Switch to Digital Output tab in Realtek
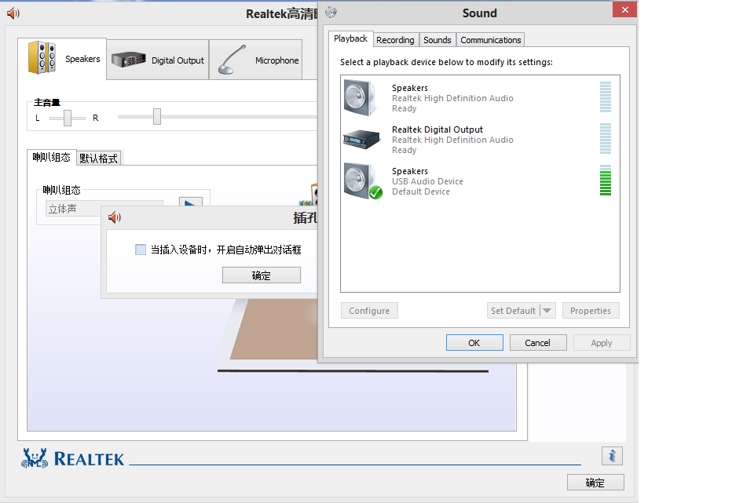The width and height of the screenshot is (754, 503). (158, 60)
